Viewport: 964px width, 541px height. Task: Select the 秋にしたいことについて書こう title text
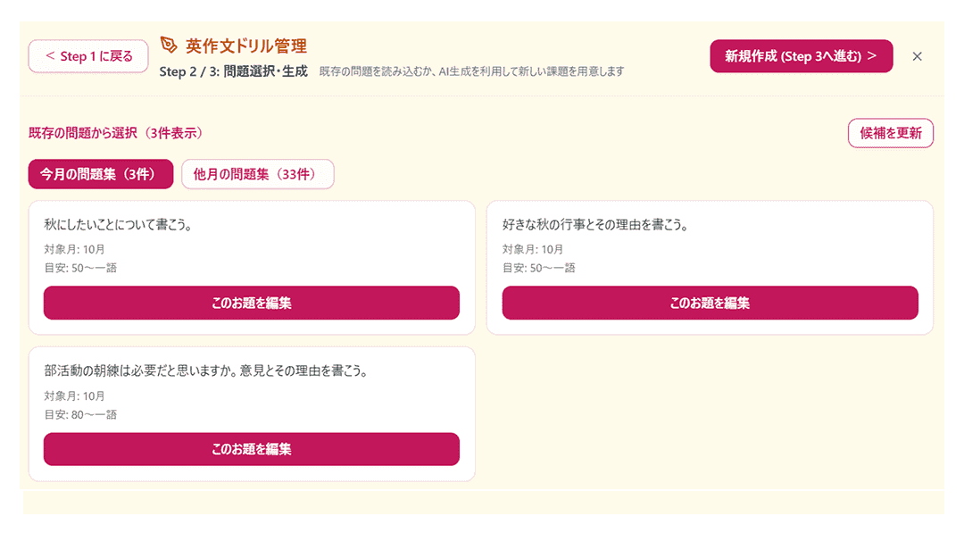click(x=120, y=225)
